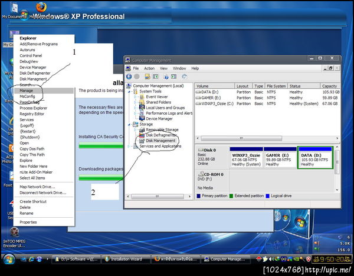Image resolution: width=354 pixels, height=276 pixels.
Task: Select Computer Management (Local) root node
Action: [x=158, y=86]
